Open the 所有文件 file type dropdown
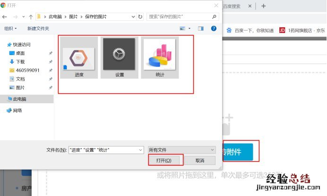Image resolution: width=327 pixels, height=196 pixels. tap(182, 150)
